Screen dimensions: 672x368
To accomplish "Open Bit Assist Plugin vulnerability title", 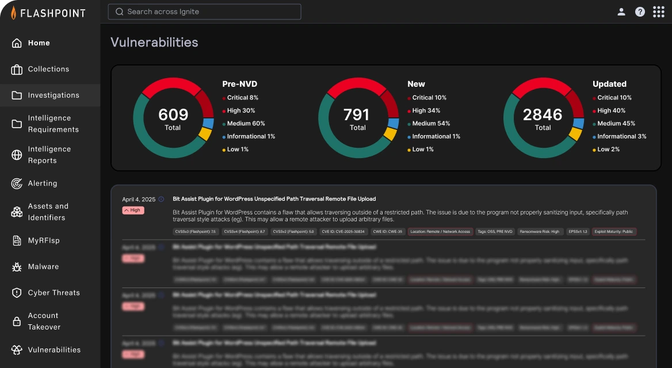I will [x=274, y=199].
